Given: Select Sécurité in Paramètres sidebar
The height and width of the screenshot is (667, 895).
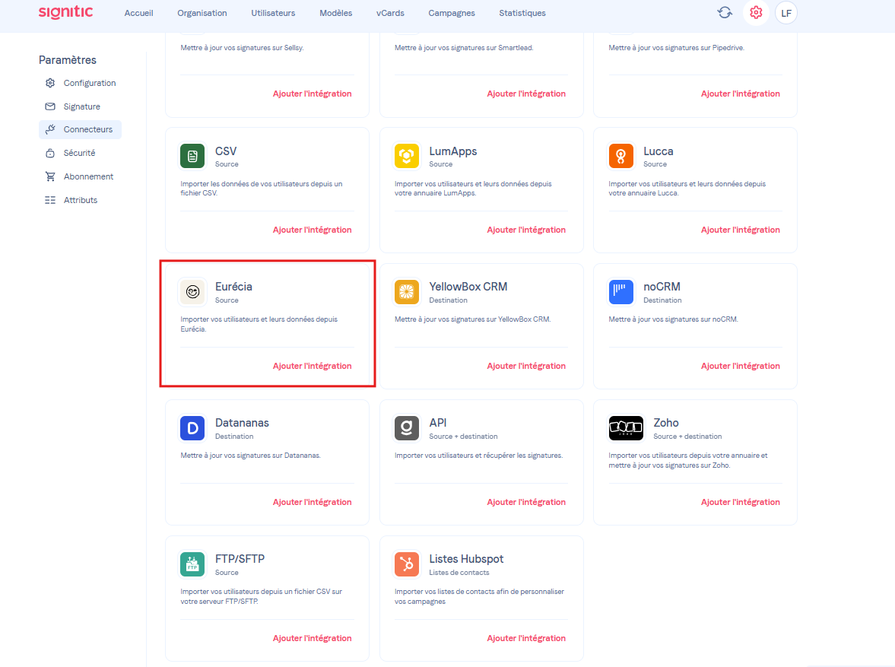Looking at the screenshot, I should [x=79, y=153].
